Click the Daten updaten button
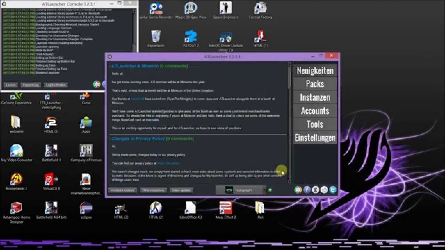Screen dimensions: 445x250 181,190
